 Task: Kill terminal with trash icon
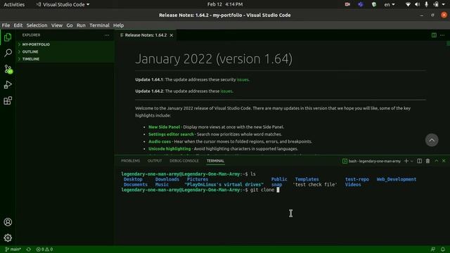[427, 161]
